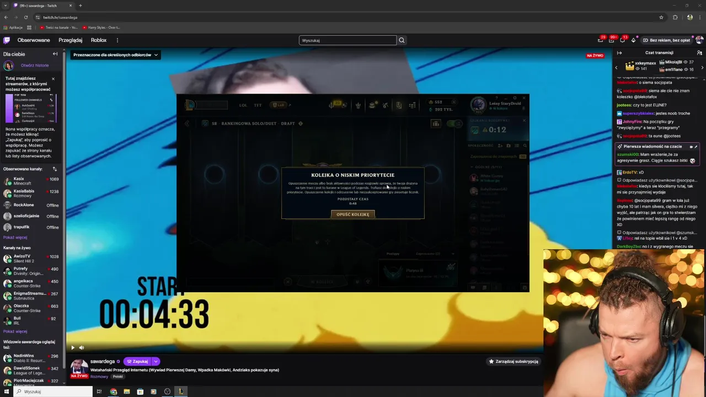Open a new browser tab

80,6
